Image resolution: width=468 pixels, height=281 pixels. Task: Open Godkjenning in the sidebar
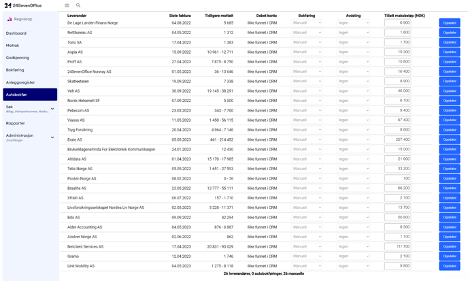(18, 58)
